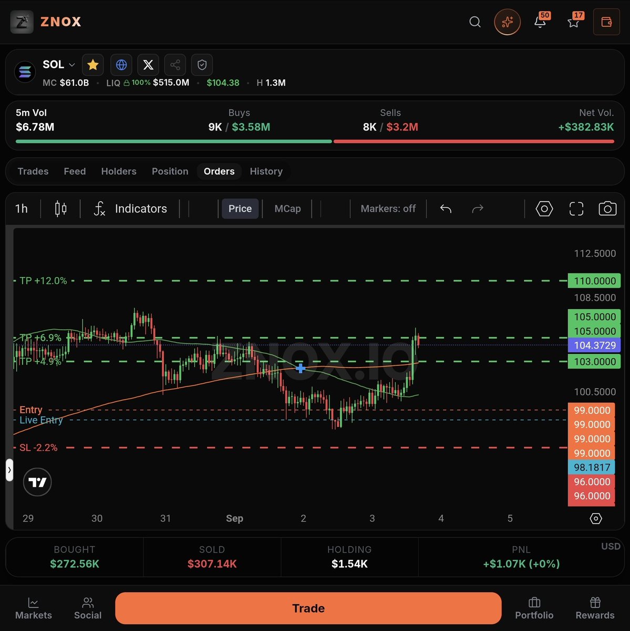Toggle the USD currency label
The image size is (630, 631).
[x=611, y=546]
